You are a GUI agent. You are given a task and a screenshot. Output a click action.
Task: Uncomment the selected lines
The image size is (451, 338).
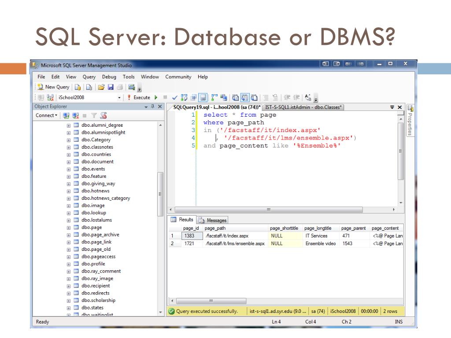pos(275,98)
